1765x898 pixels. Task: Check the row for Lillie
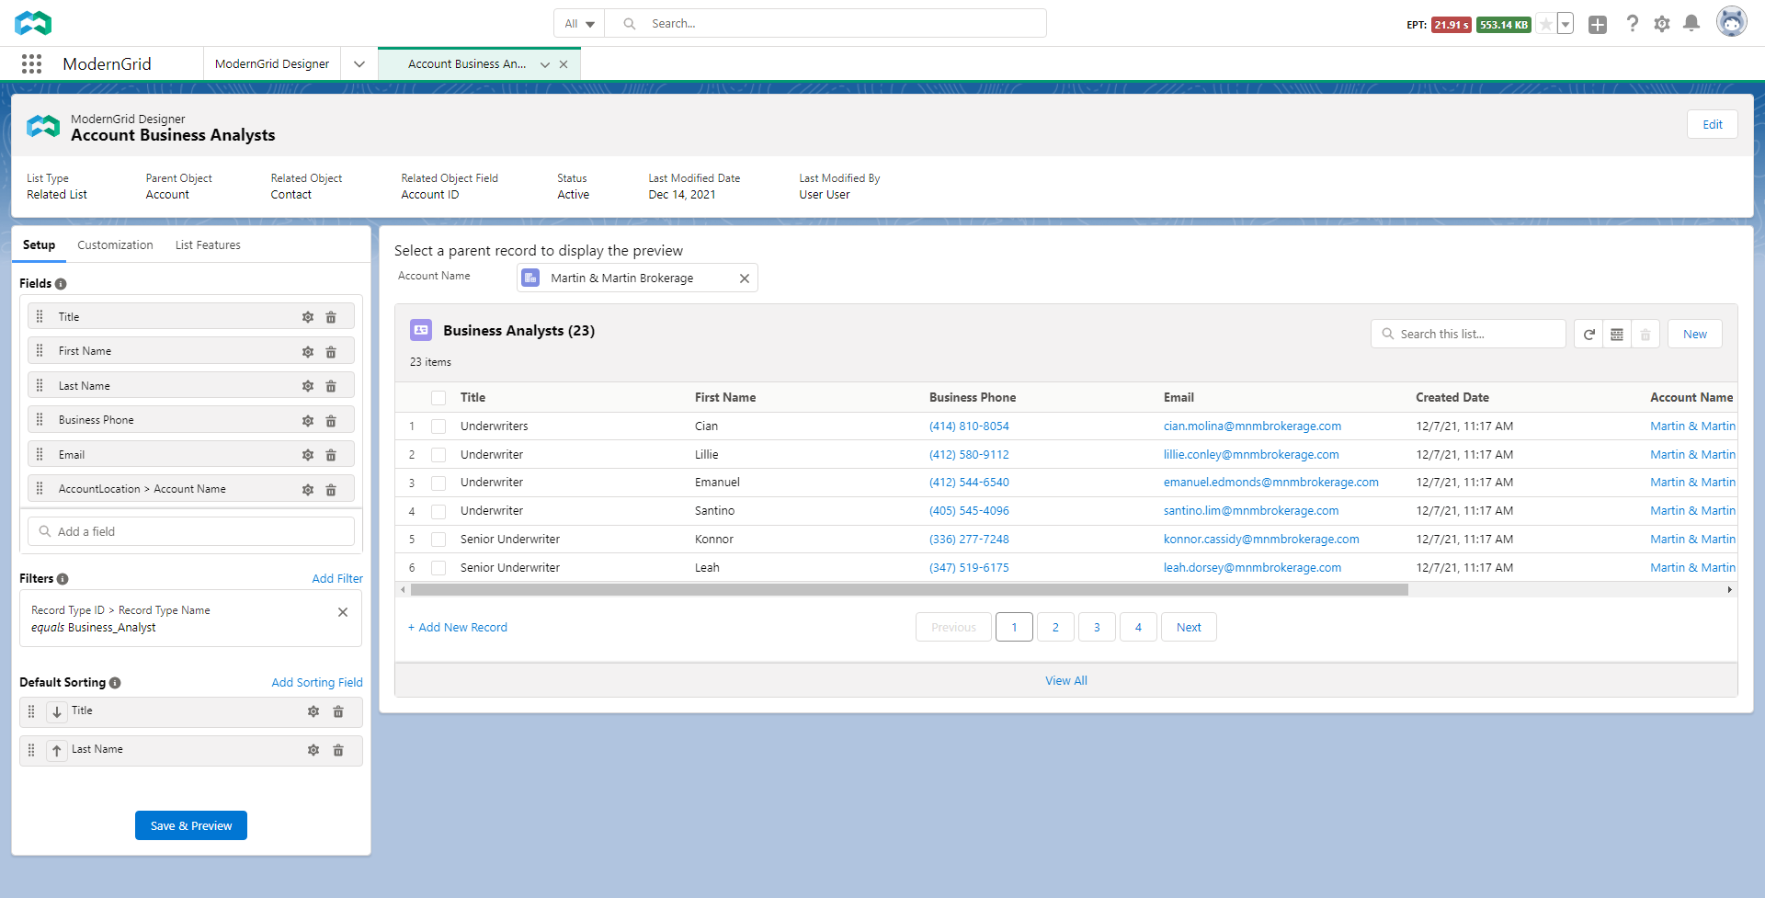point(438,455)
